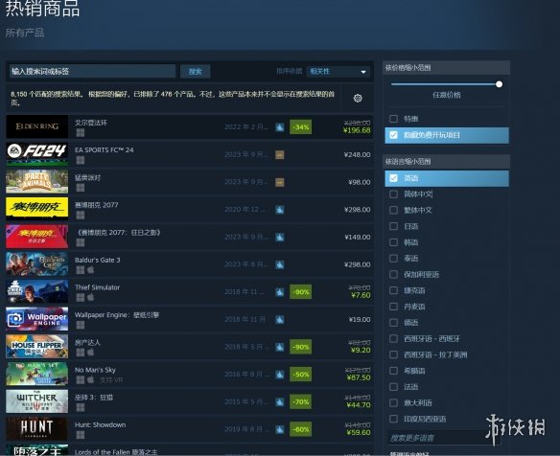Open search preferences gear icon
The width and height of the screenshot is (560, 456).
[358, 98]
